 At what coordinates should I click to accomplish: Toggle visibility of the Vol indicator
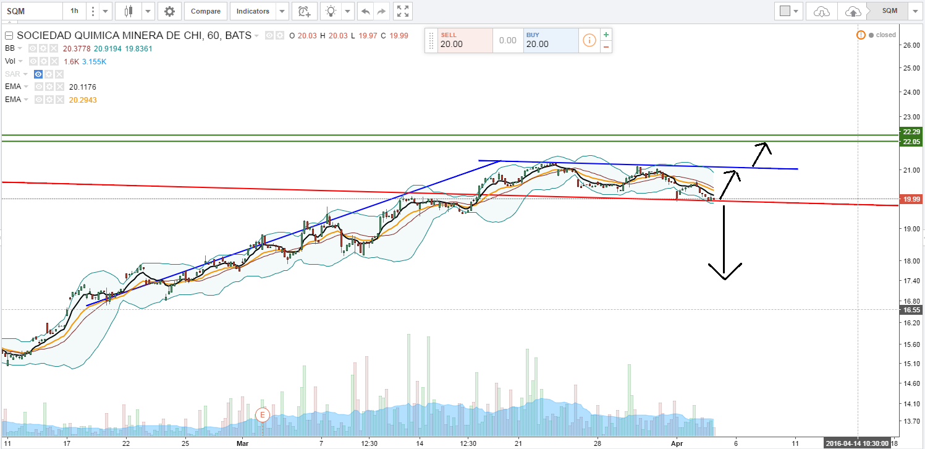(x=33, y=61)
